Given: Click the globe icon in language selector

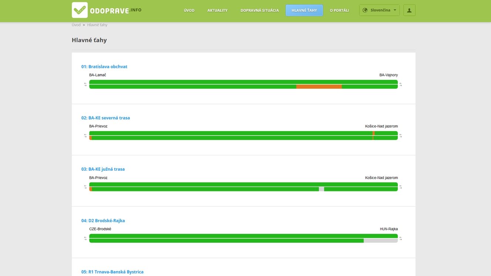Looking at the screenshot, I should (365, 10).
